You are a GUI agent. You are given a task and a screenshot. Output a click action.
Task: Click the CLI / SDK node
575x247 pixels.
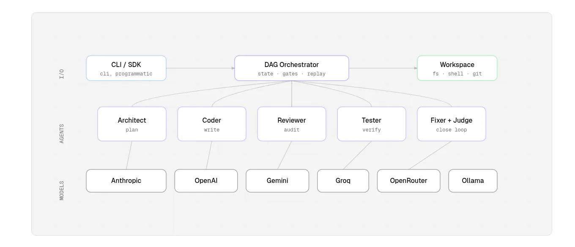pos(126,68)
